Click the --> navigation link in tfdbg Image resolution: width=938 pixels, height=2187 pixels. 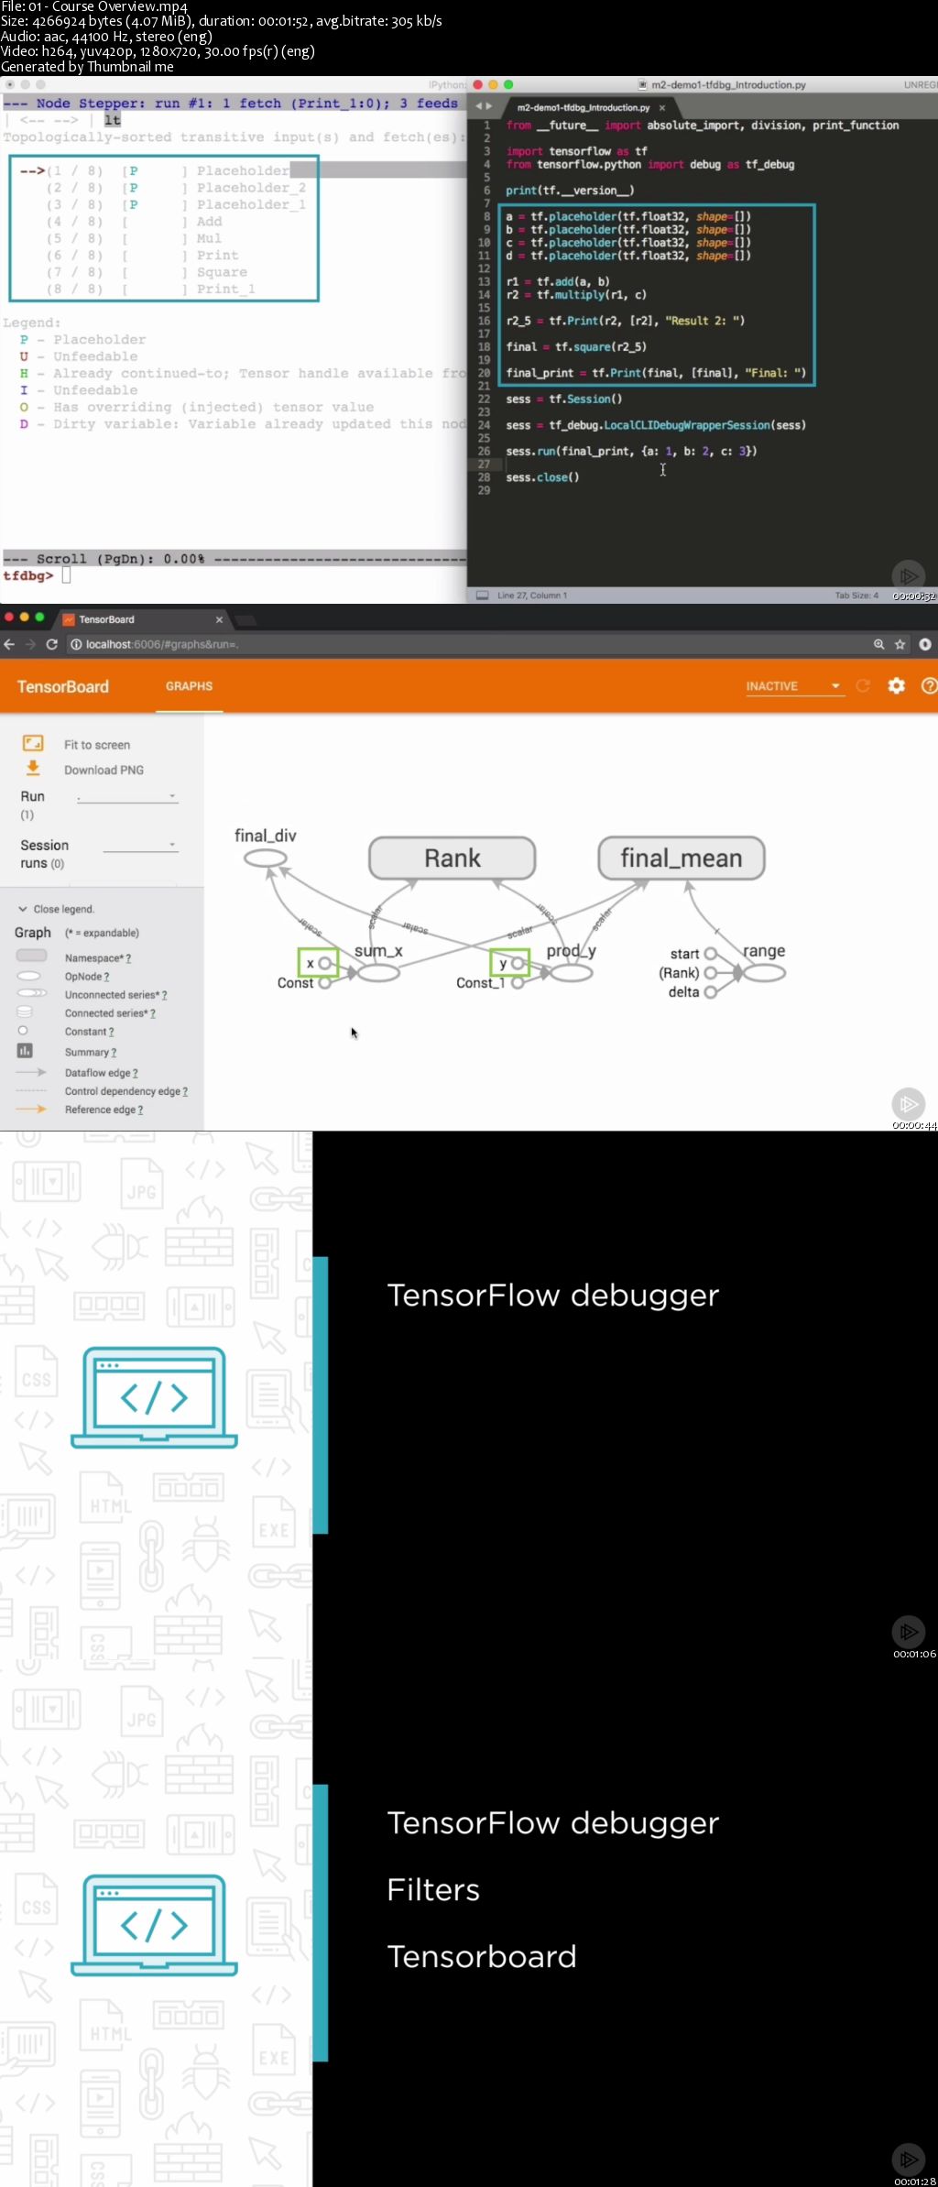pyautogui.click(x=66, y=120)
